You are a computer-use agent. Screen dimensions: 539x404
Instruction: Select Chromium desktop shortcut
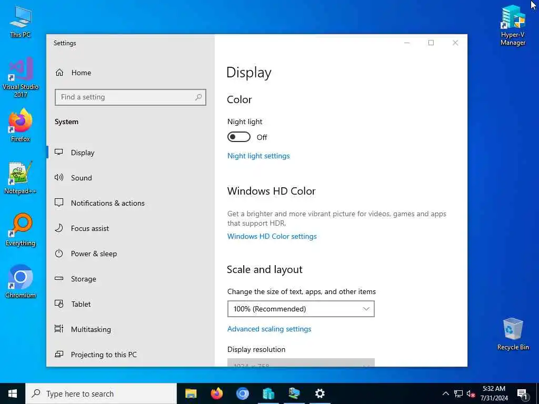[x=21, y=281]
